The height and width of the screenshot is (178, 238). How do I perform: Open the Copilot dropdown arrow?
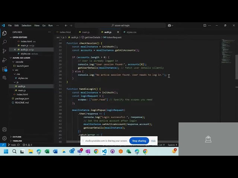(173, 26)
